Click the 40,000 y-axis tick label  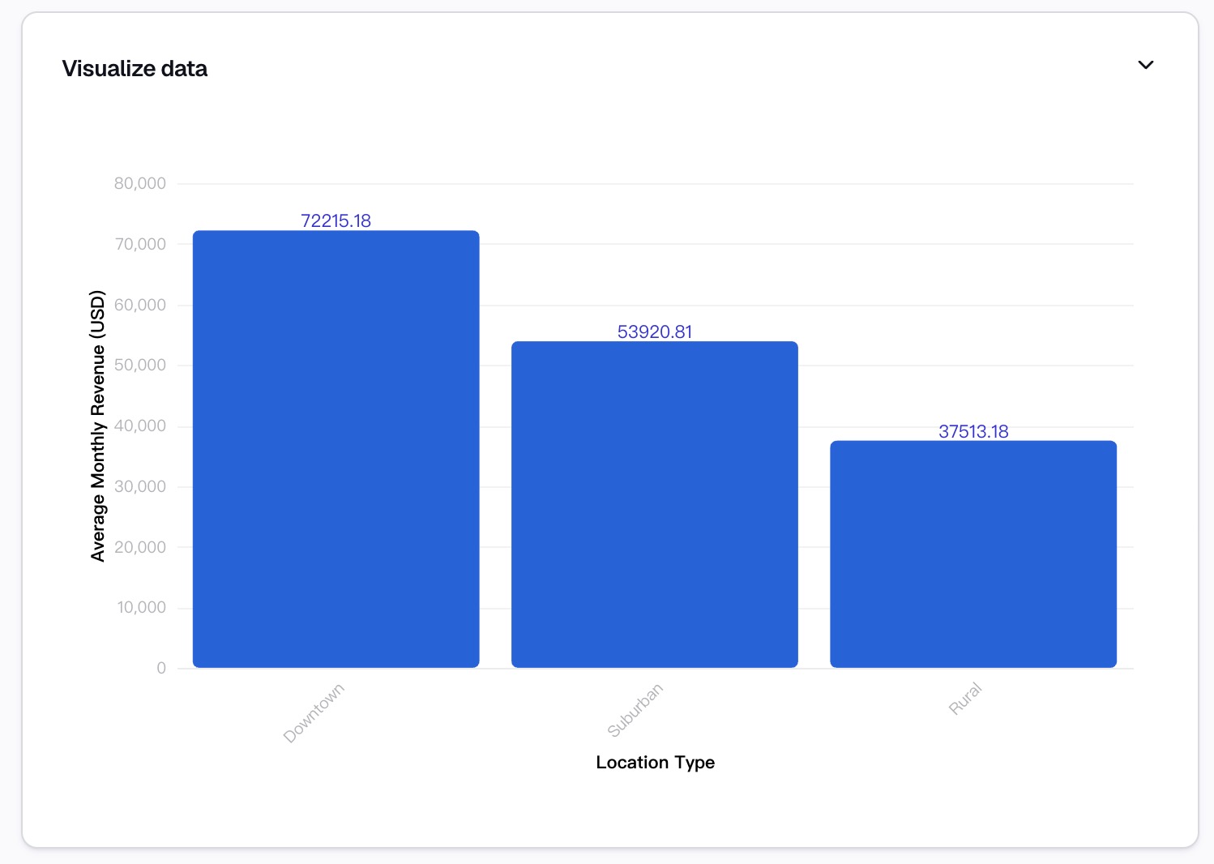pyautogui.click(x=140, y=426)
